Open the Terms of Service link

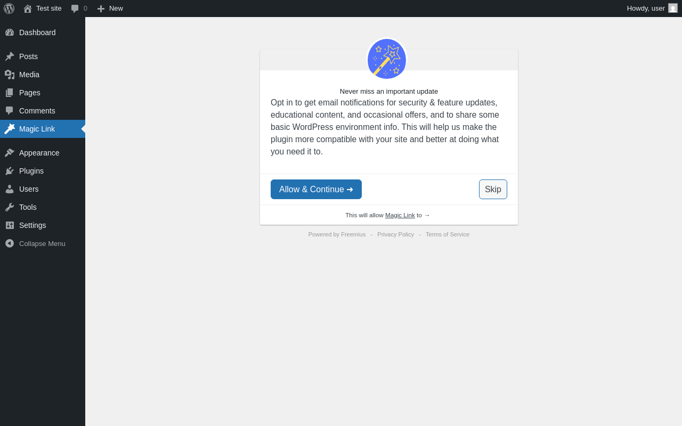448,234
